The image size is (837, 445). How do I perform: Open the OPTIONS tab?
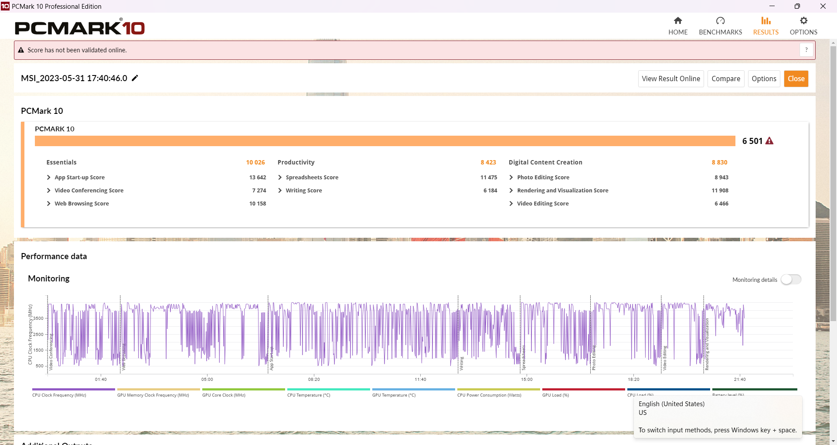[803, 26]
